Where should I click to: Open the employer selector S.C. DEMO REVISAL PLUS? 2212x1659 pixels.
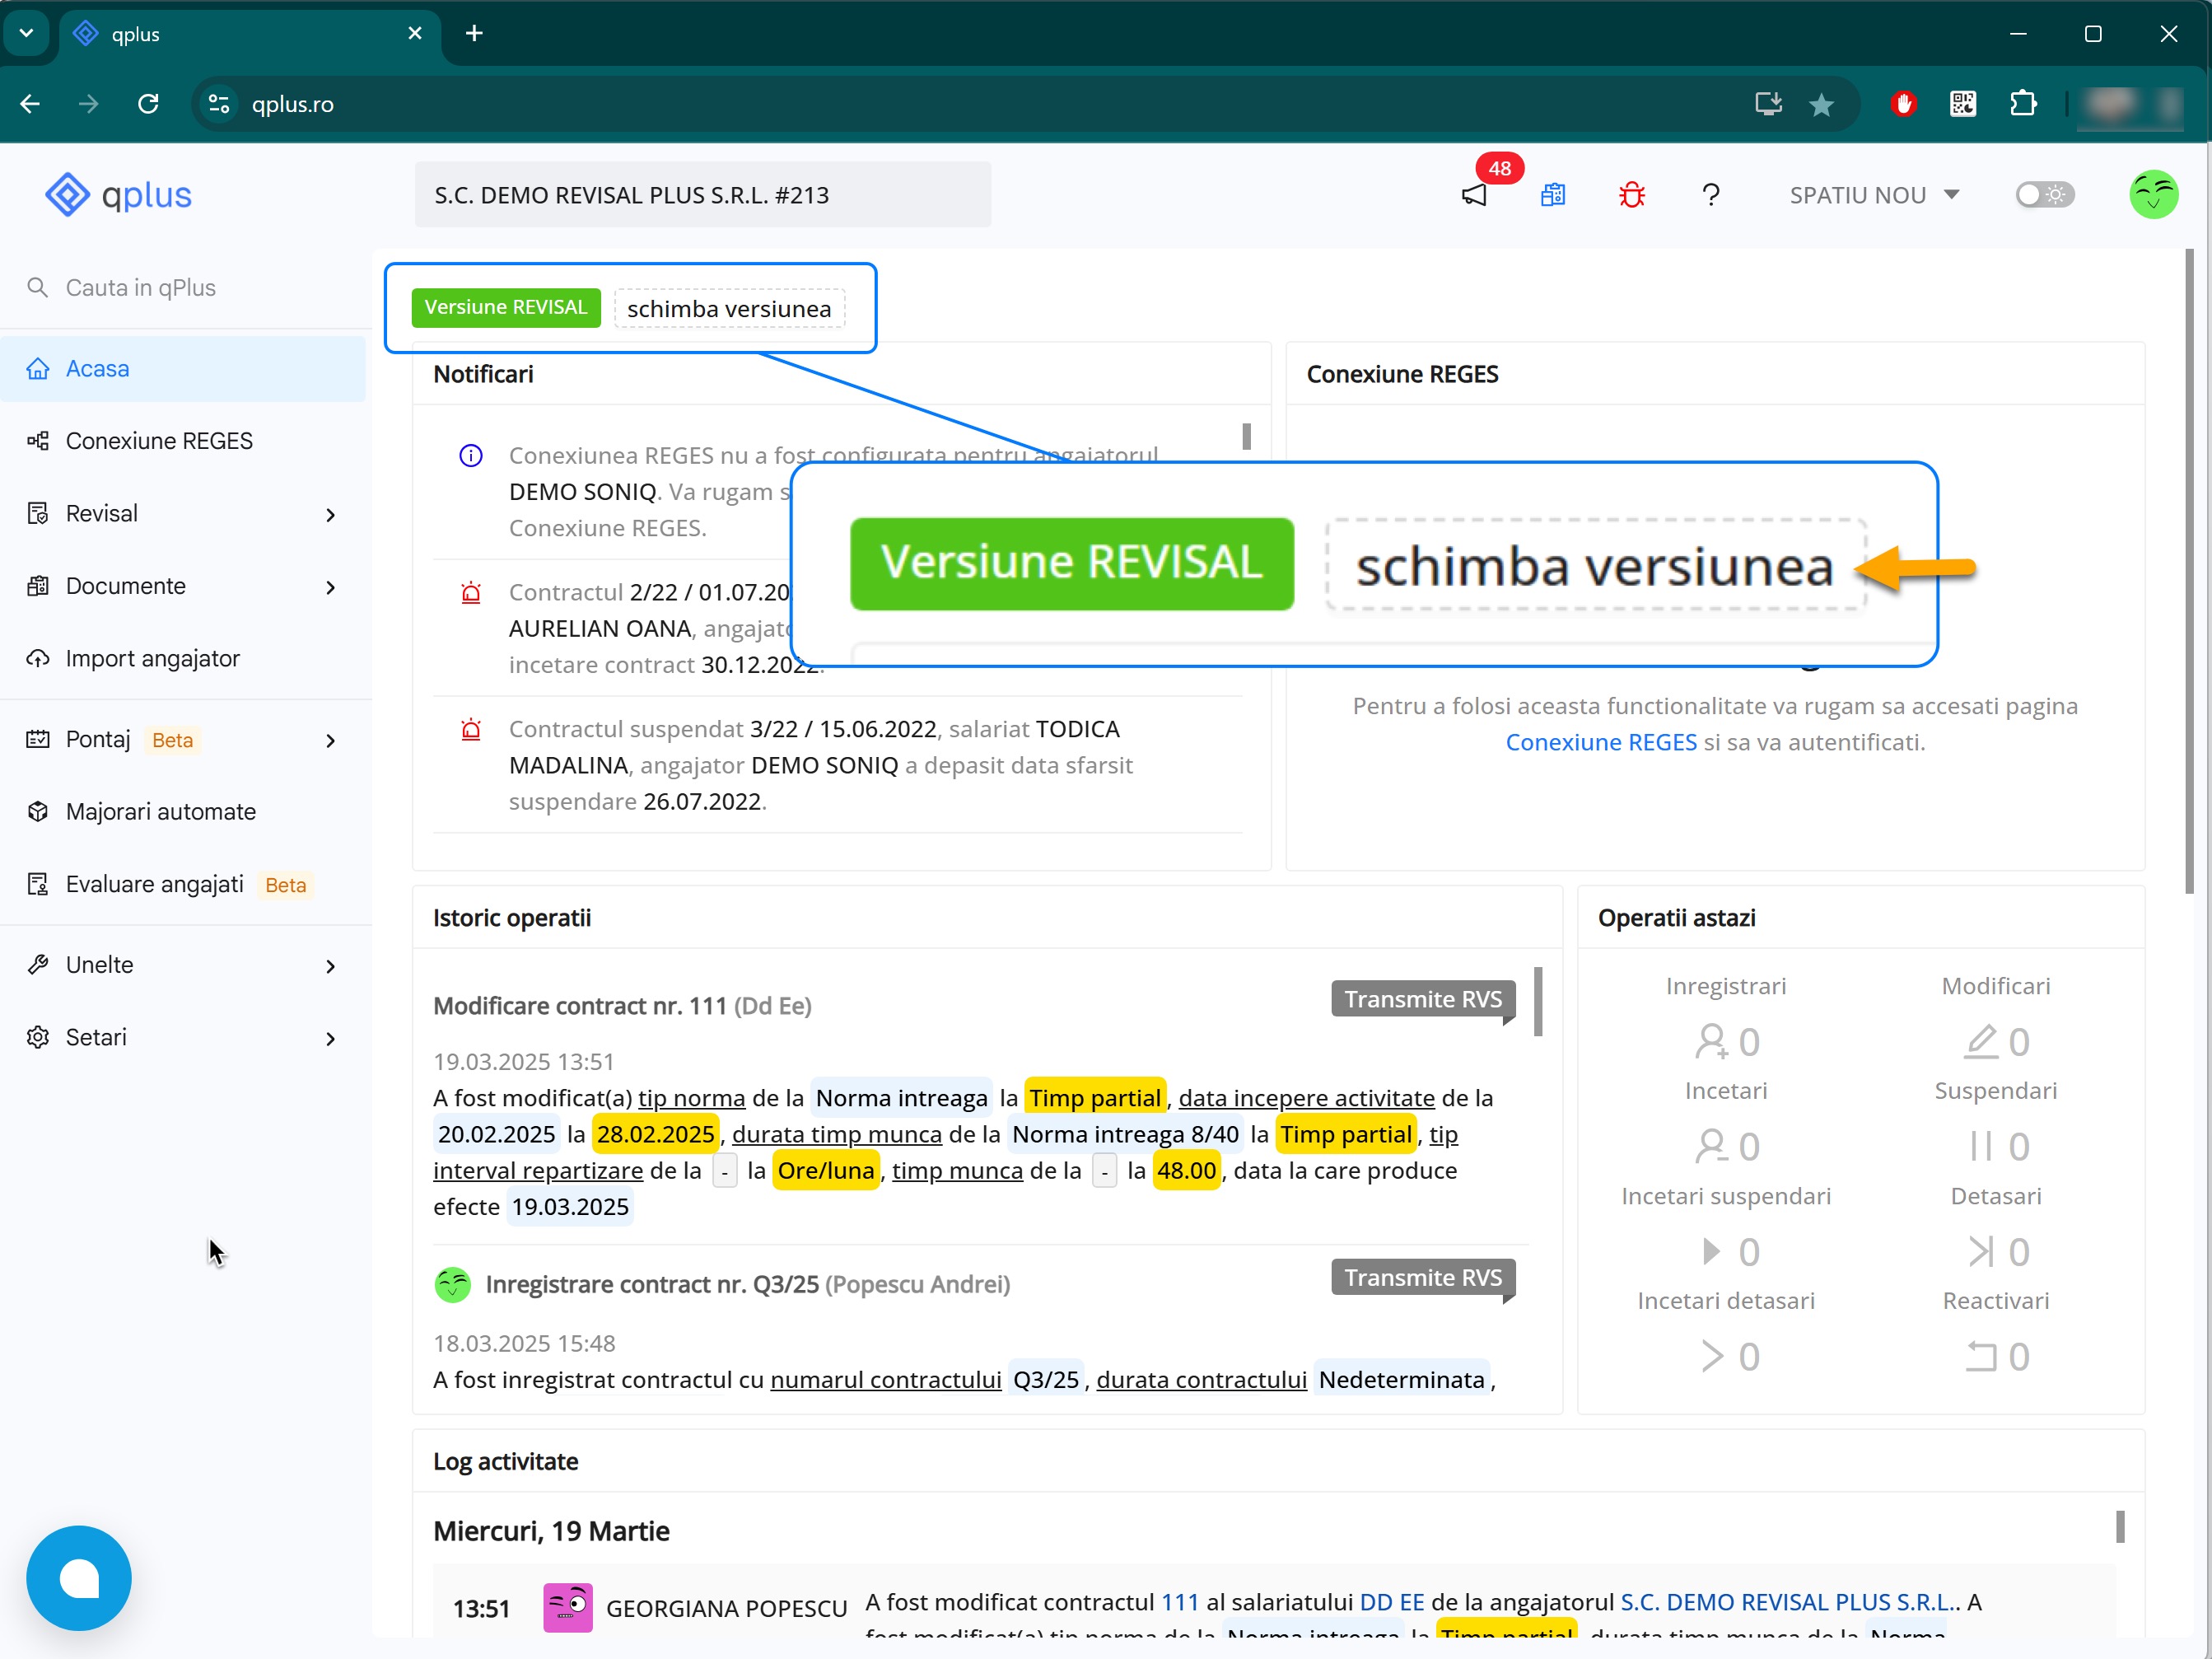[703, 195]
